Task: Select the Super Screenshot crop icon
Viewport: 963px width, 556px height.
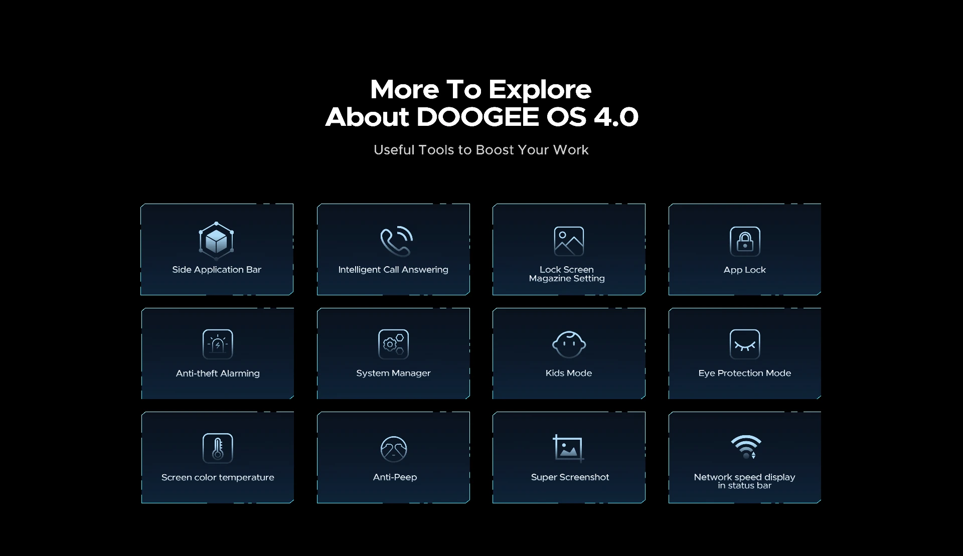Action: tap(569, 448)
